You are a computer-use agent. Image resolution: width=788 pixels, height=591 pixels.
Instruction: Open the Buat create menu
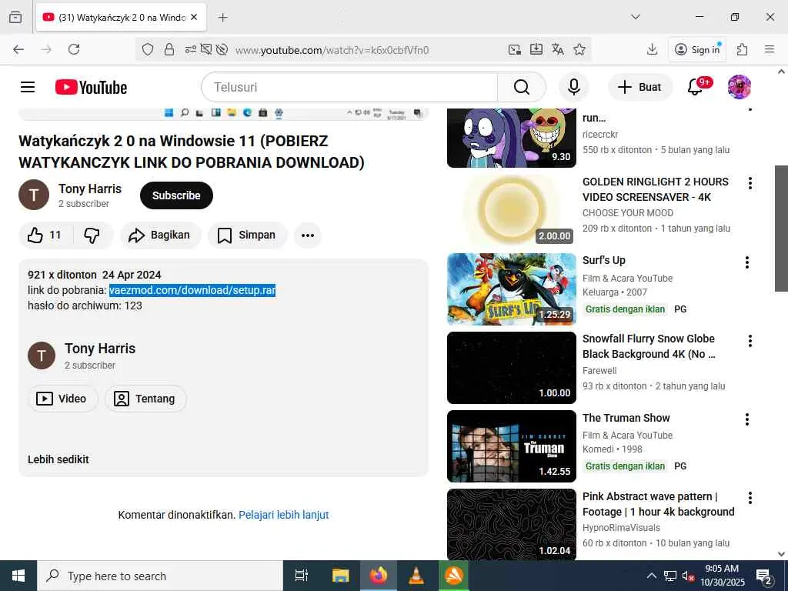[x=639, y=87]
